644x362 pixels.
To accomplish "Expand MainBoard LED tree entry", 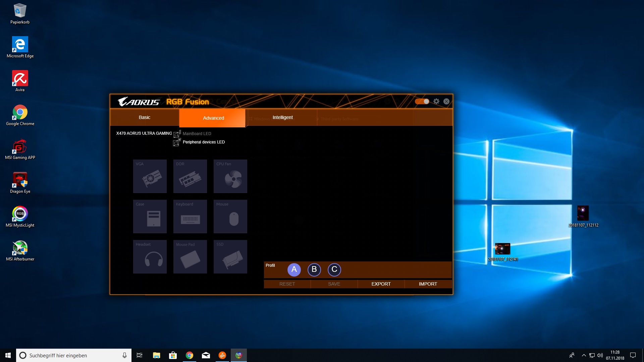I will coord(197,134).
